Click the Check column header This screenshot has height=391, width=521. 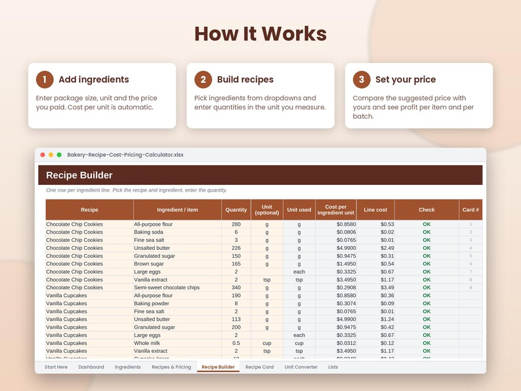point(427,210)
